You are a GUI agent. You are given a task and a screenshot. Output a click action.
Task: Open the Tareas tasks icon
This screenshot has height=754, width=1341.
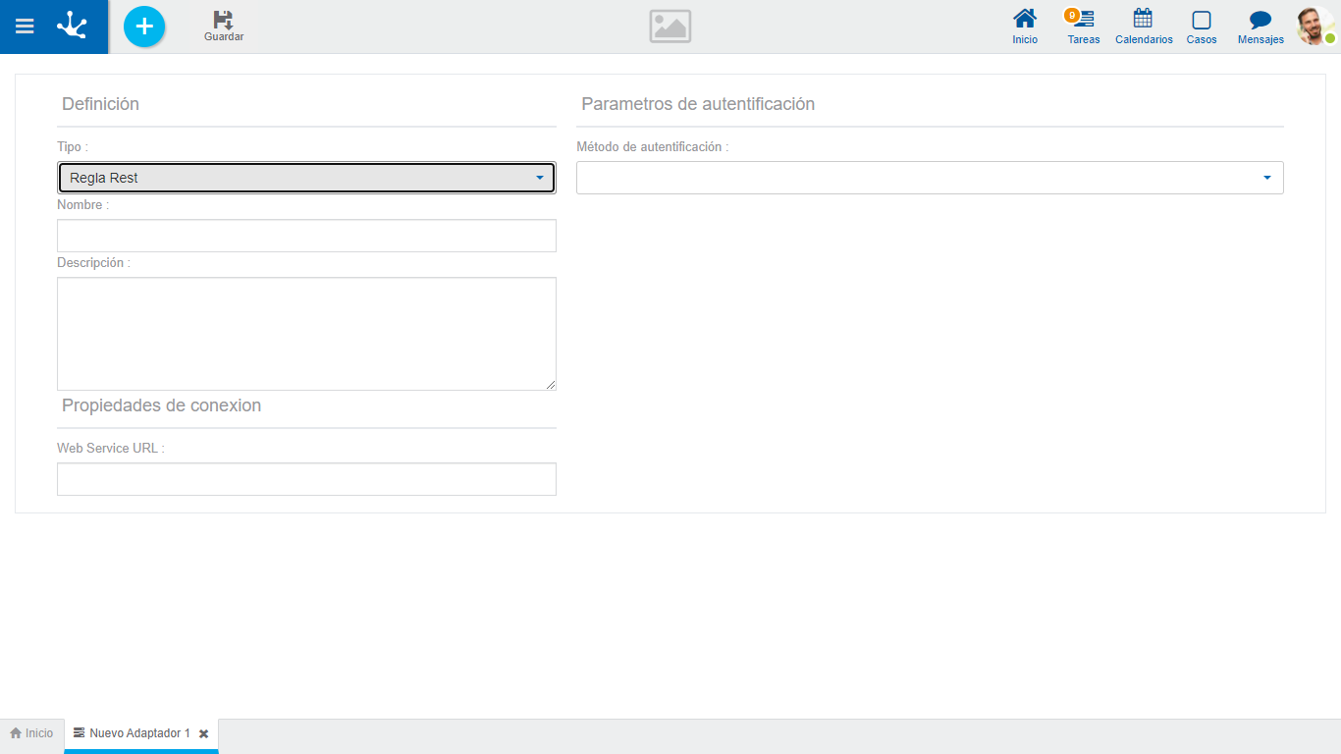[x=1084, y=27]
